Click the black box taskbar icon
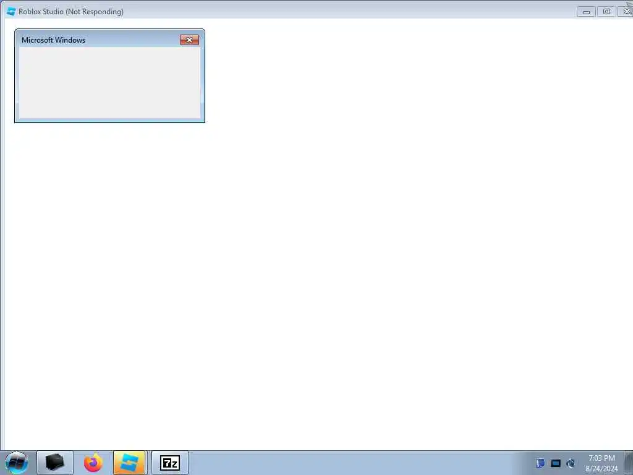This screenshot has height=475, width=633. (x=55, y=463)
